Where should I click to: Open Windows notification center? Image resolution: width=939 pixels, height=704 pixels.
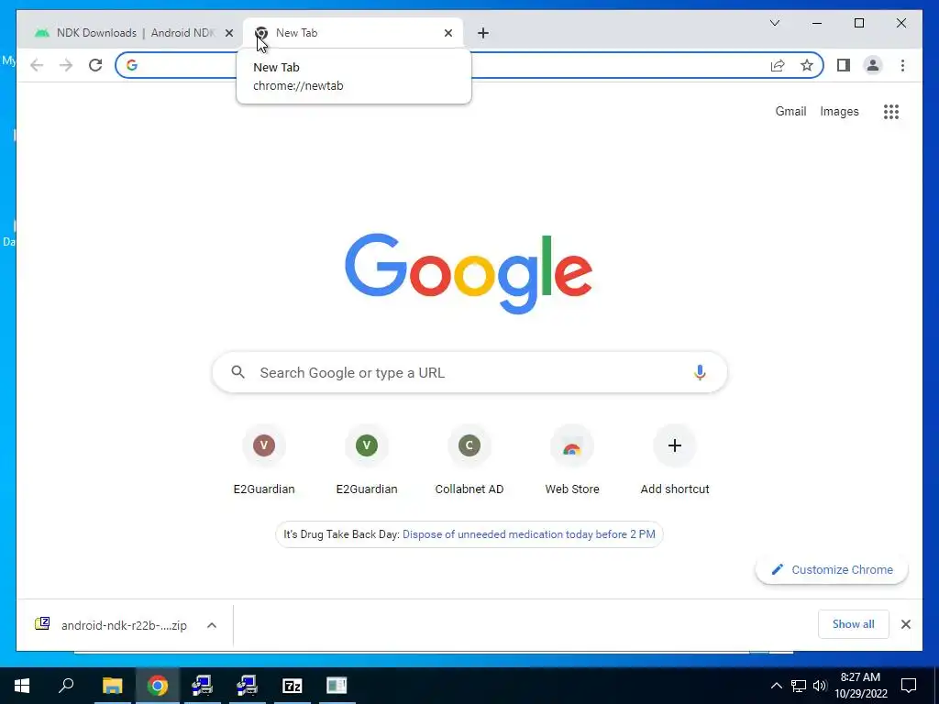[909, 686]
